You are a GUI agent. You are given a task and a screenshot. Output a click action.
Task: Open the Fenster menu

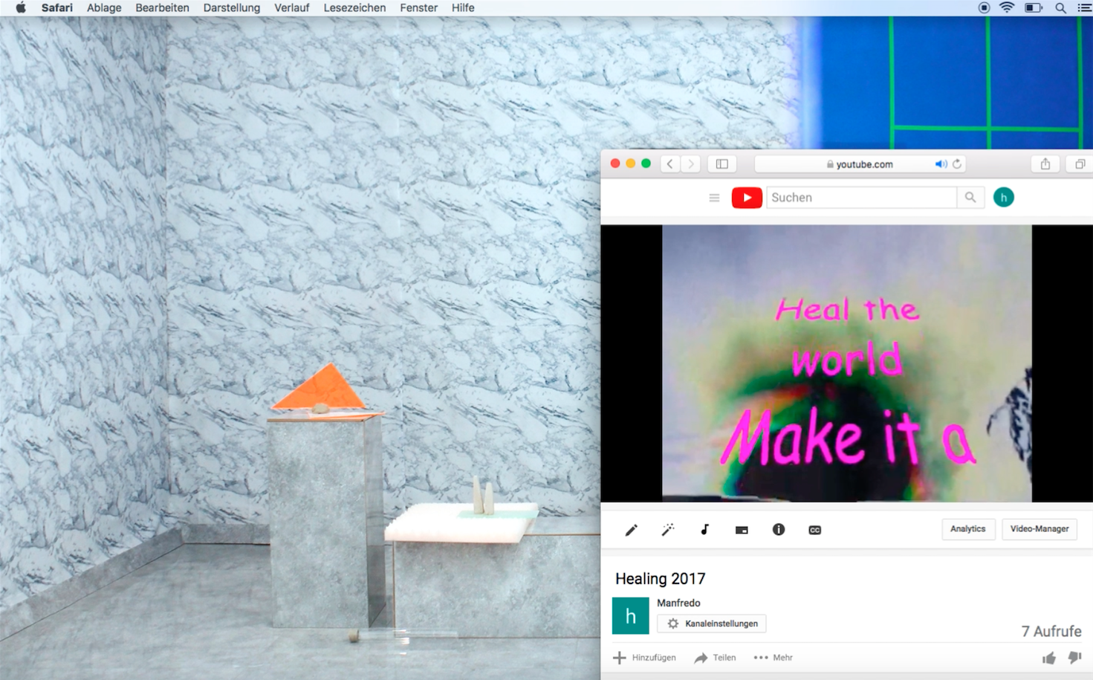[x=418, y=7]
